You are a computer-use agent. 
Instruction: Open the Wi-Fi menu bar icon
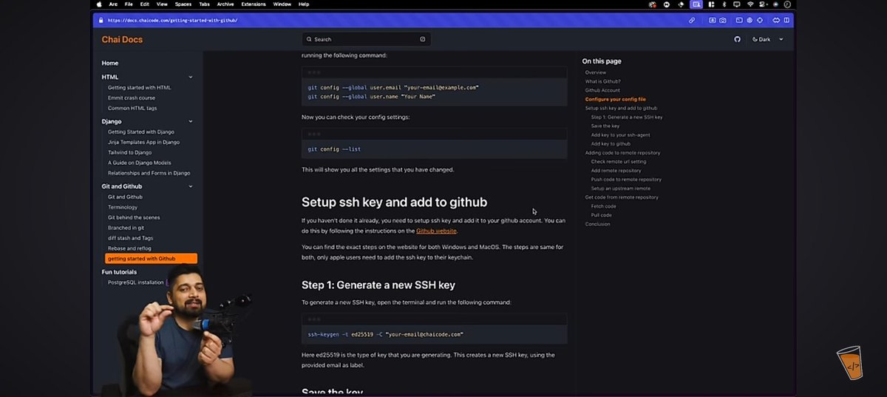750,4
